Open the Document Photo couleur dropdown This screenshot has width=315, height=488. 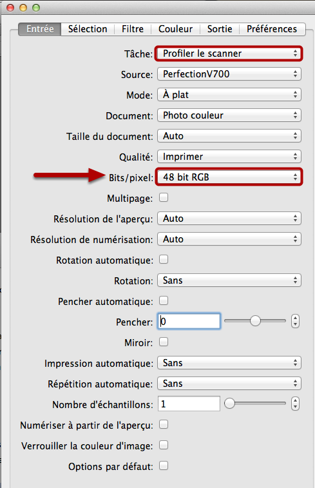(229, 115)
